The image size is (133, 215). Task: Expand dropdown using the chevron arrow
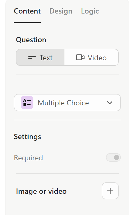(110, 102)
